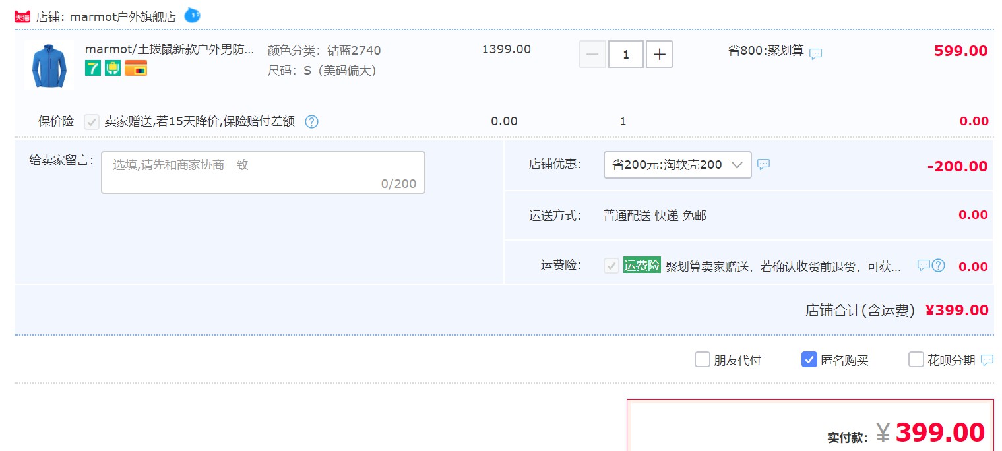The image size is (1002, 451).
Task: Click the green shopping-bag guarantee badge
Action: click(113, 68)
